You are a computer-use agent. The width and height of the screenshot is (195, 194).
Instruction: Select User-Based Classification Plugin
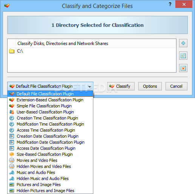click(50, 112)
